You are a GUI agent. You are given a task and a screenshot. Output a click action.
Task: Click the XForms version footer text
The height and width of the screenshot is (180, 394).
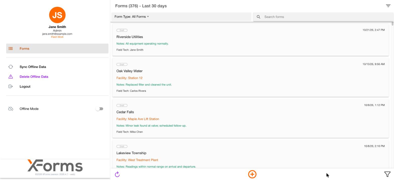point(55,174)
